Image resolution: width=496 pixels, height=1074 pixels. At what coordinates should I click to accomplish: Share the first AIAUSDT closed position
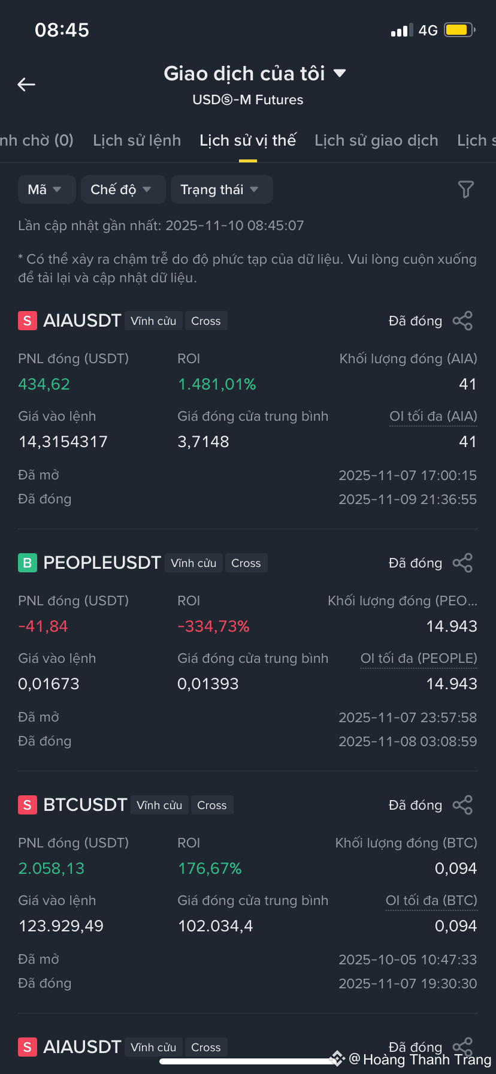click(462, 321)
